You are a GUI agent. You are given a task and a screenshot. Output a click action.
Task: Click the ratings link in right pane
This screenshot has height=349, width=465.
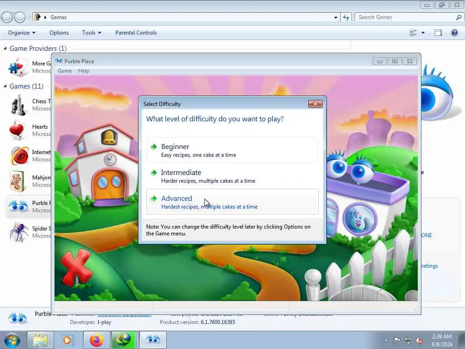pyautogui.click(x=430, y=266)
